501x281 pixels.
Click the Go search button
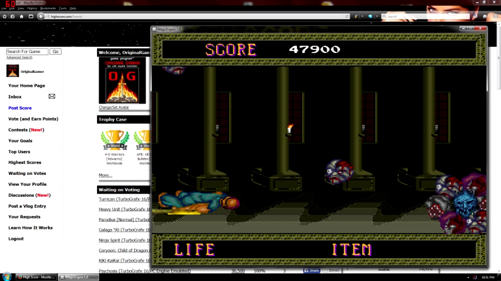(x=56, y=52)
